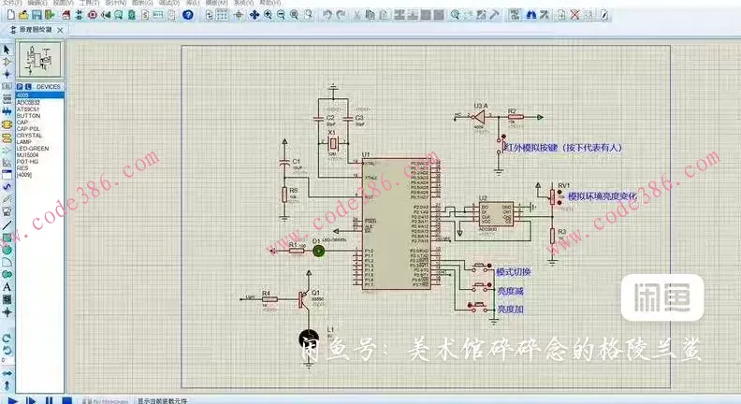Zoom out of the schematic
Image resolution: width=741 pixels, height=404 pixels.
[281, 15]
